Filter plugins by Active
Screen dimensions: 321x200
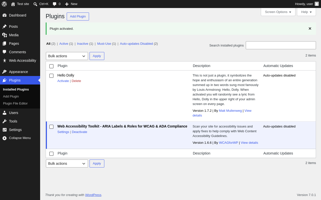64,43
